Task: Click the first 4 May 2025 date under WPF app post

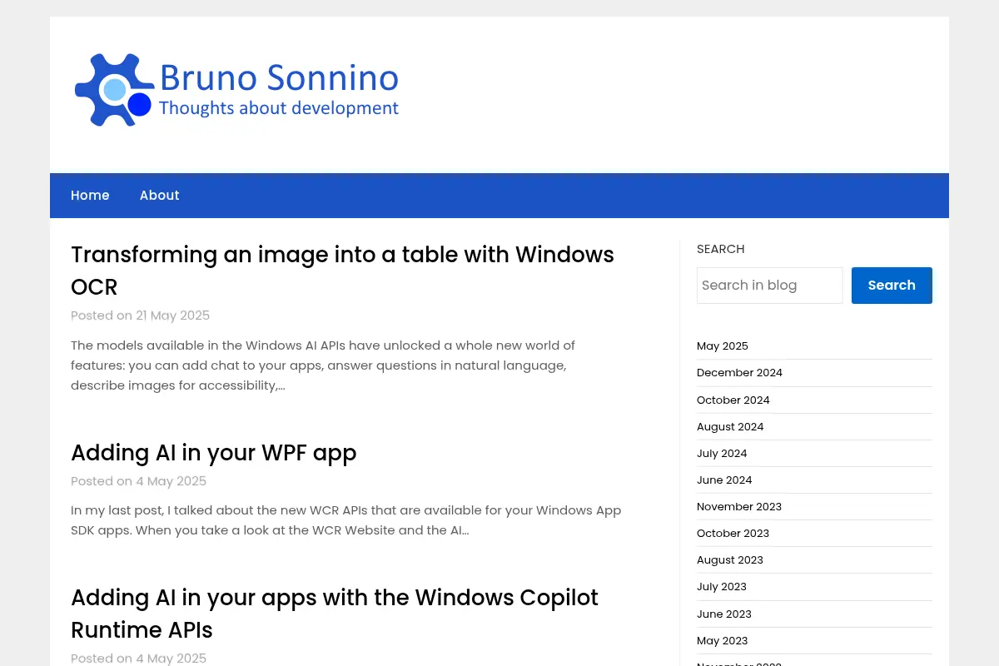Action: pos(171,481)
